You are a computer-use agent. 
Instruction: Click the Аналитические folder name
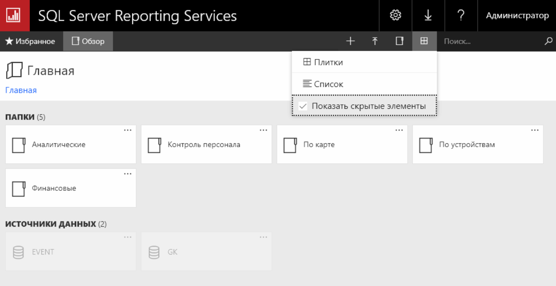pos(59,145)
